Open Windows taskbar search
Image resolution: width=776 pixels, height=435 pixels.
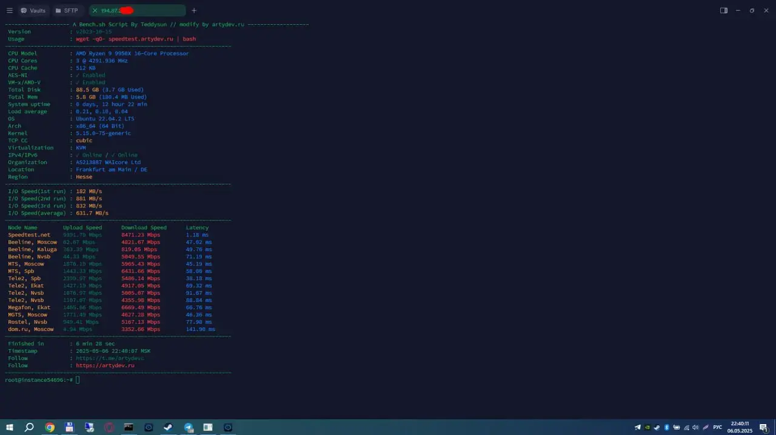coord(29,427)
